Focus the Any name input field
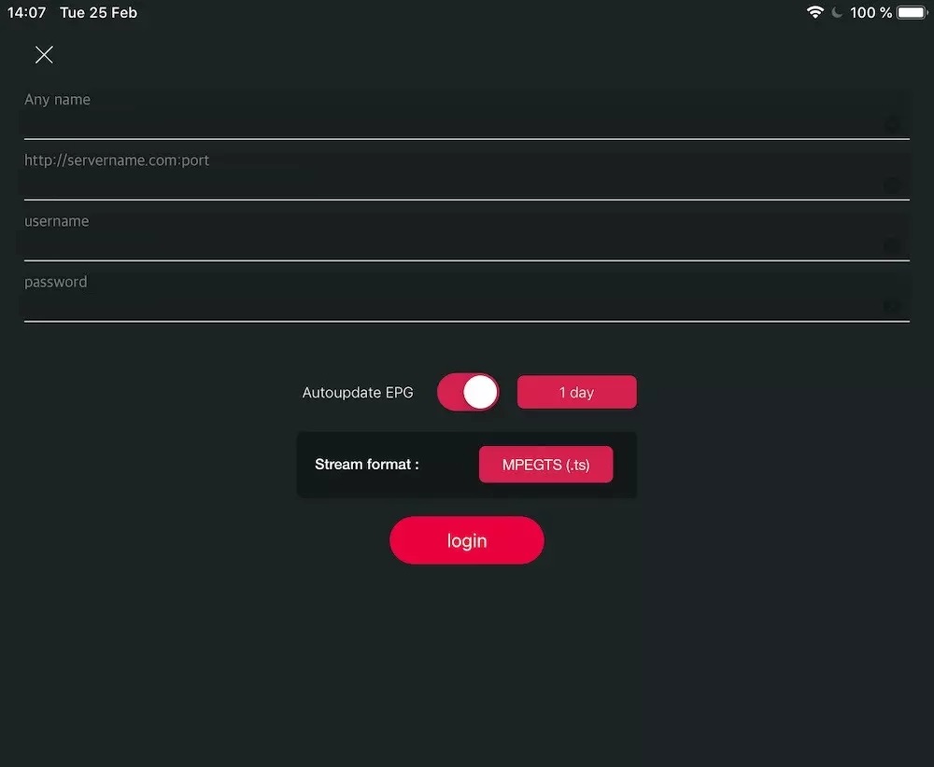The width and height of the screenshot is (934, 767). pyautogui.click(x=466, y=114)
